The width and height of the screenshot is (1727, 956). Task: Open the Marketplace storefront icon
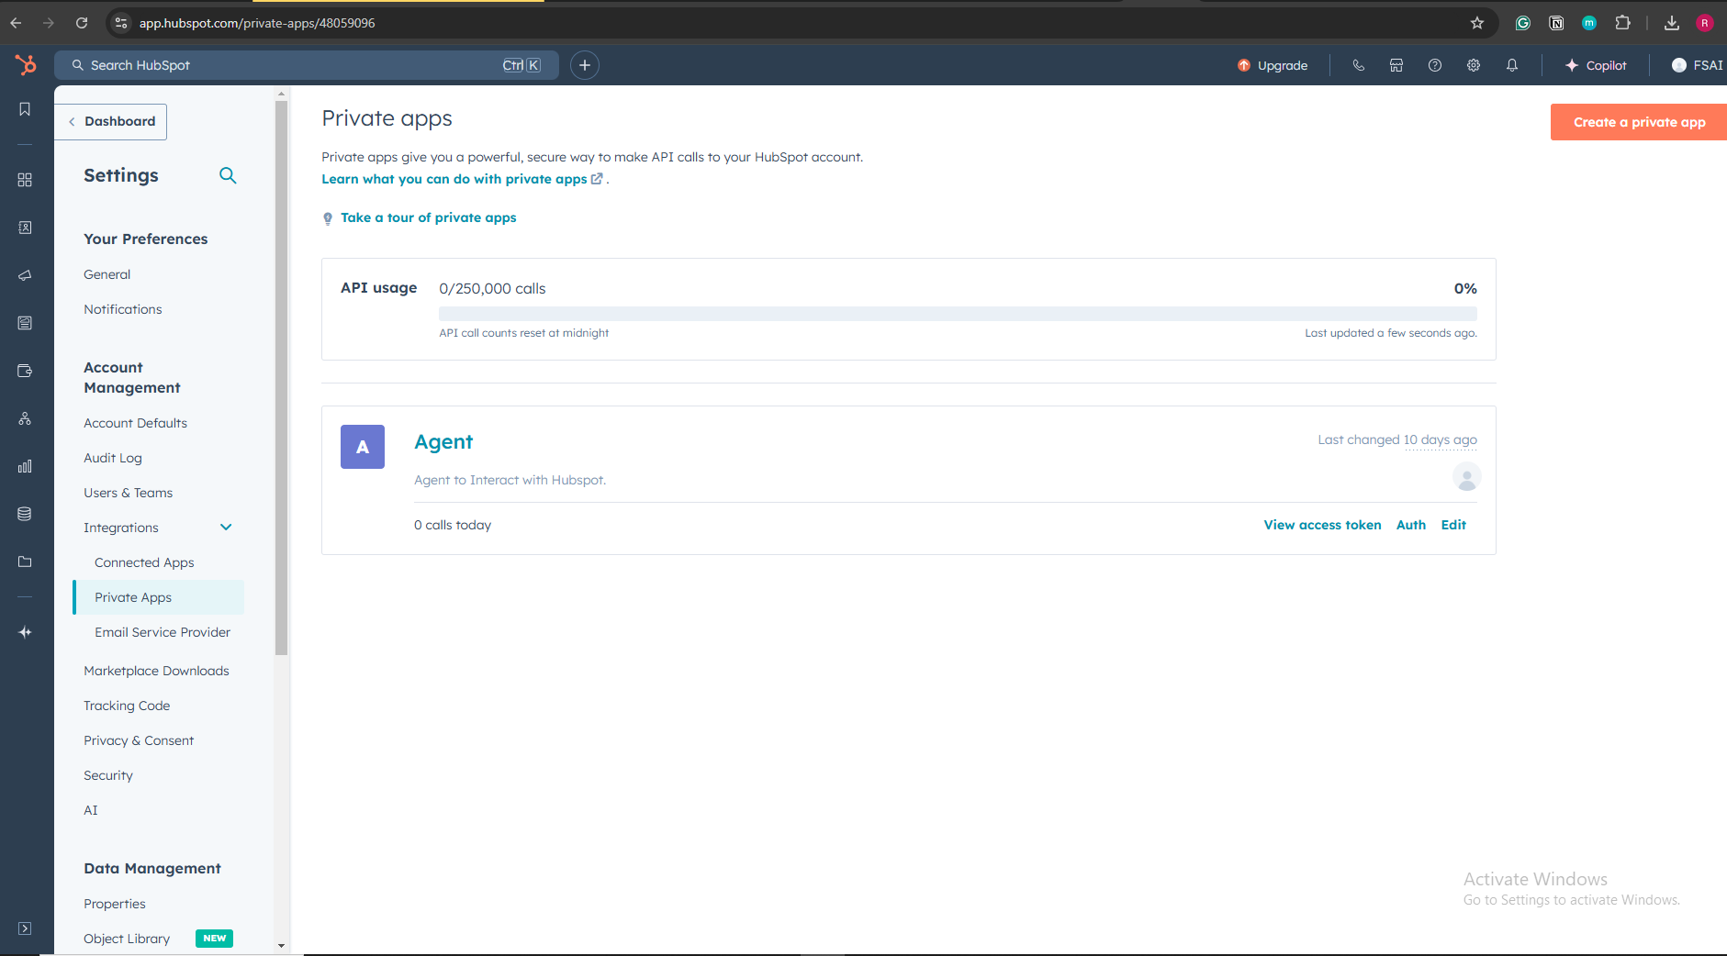pos(1396,65)
